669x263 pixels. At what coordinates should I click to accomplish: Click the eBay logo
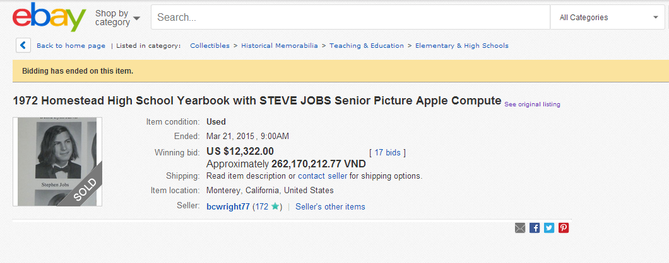[49, 17]
